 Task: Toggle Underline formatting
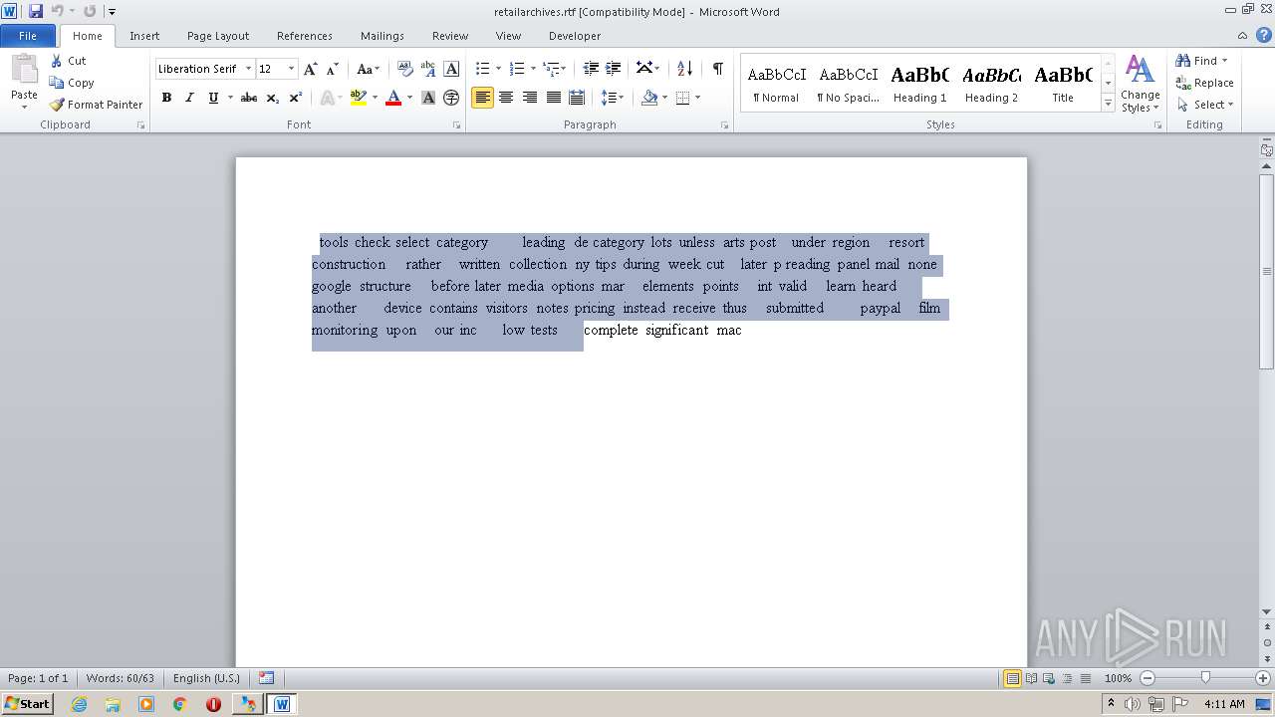click(x=212, y=98)
